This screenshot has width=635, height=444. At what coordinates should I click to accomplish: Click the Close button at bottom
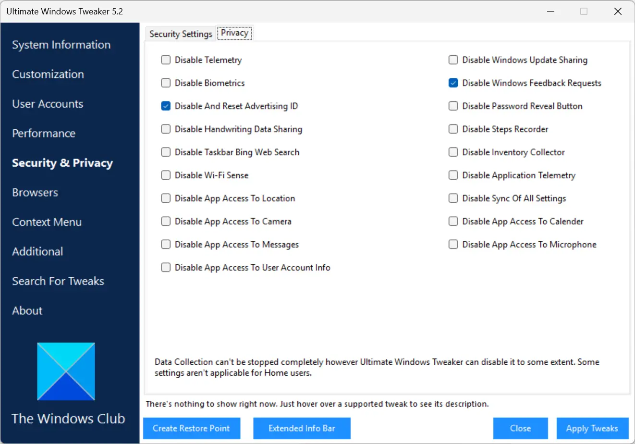521,428
